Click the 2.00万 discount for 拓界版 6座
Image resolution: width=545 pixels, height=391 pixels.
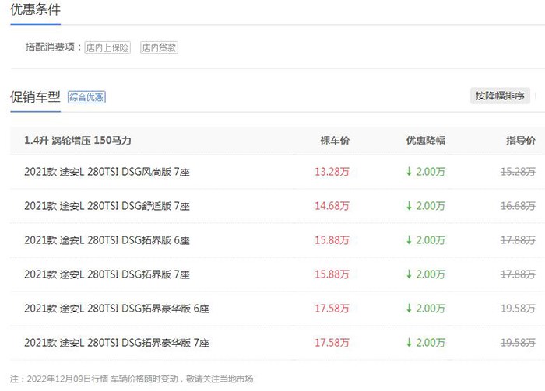point(426,240)
